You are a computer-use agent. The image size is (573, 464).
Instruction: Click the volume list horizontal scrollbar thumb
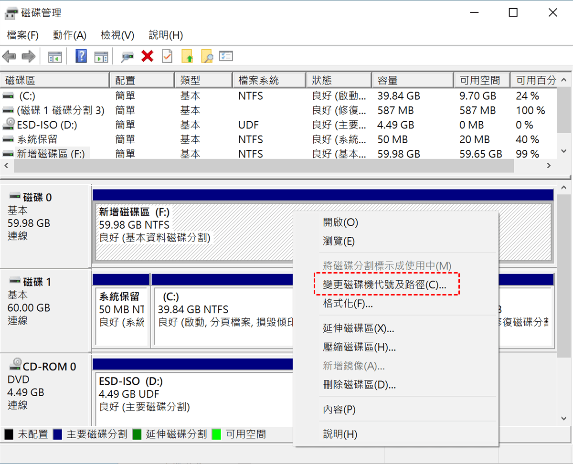click(x=264, y=166)
